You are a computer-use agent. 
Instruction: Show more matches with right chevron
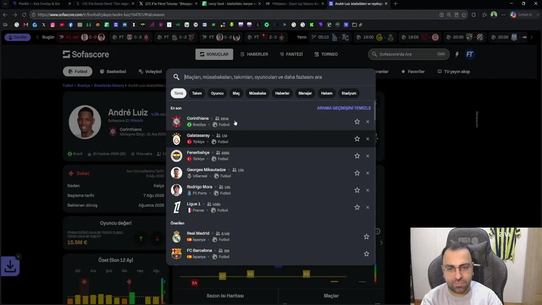[x=531, y=37]
